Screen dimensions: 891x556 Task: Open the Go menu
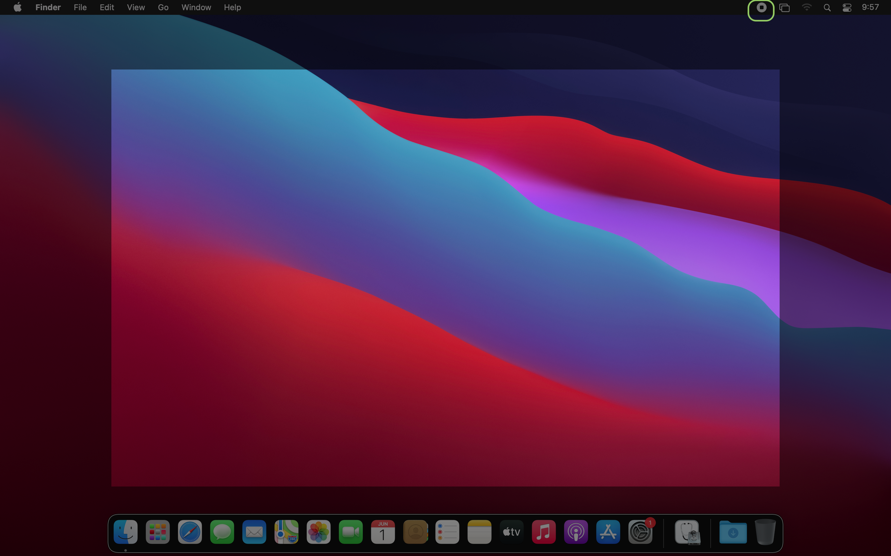163,8
